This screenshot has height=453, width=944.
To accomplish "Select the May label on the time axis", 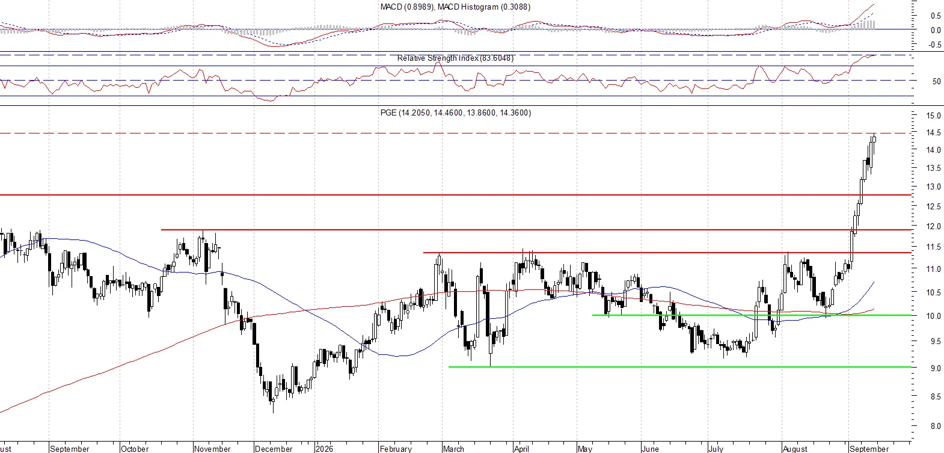I will tap(584, 448).
